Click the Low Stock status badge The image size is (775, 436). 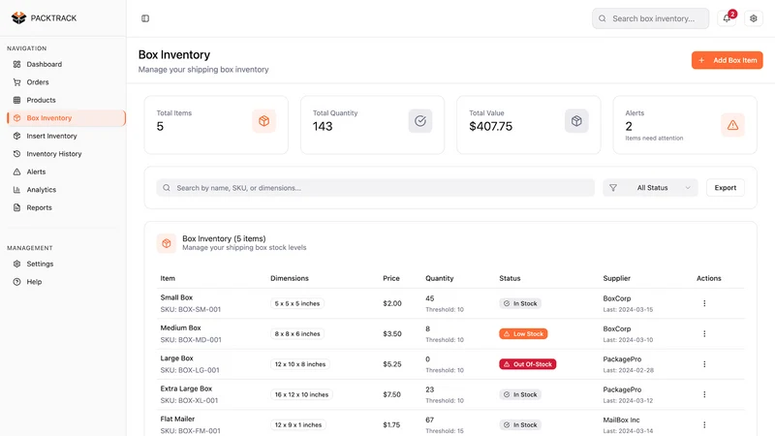[523, 333]
